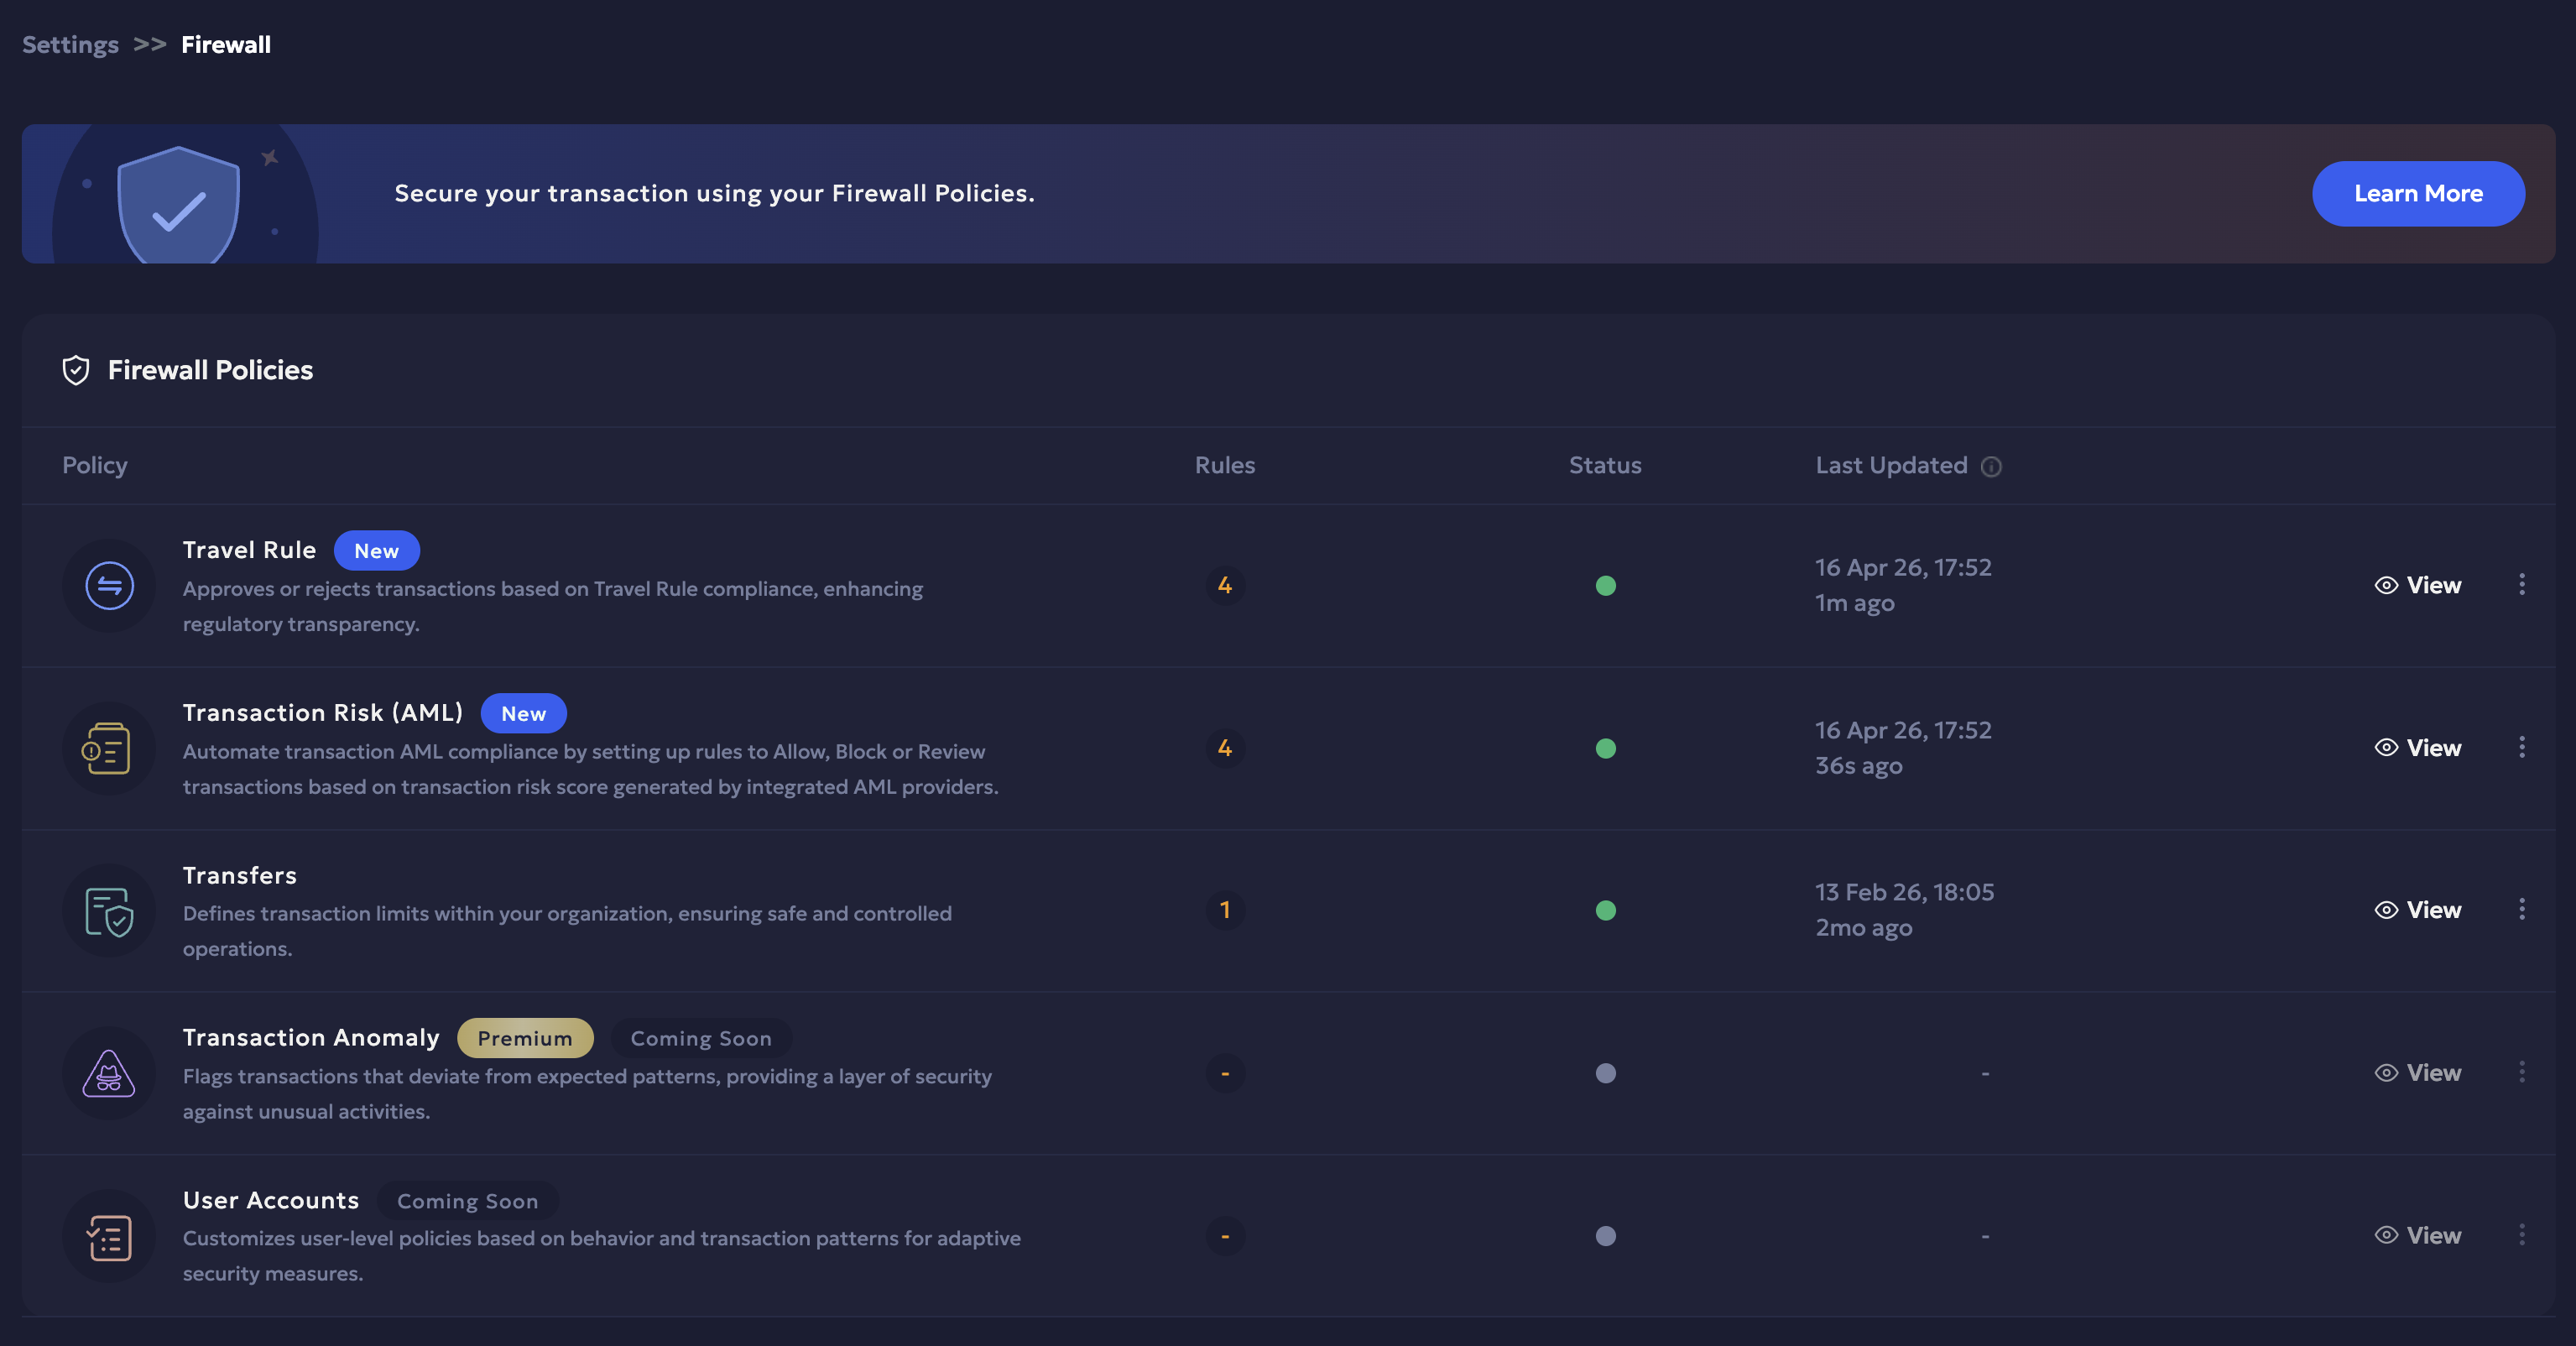This screenshot has height=1346, width=2576.
Task: View the Transfers policy
Action: pyautogui.click(x=2418, y=910)
